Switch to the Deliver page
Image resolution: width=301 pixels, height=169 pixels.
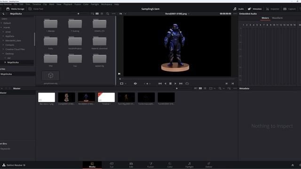pyautogui.click(x=209, y=165)
